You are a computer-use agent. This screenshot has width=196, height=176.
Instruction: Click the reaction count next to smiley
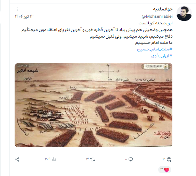164,159
